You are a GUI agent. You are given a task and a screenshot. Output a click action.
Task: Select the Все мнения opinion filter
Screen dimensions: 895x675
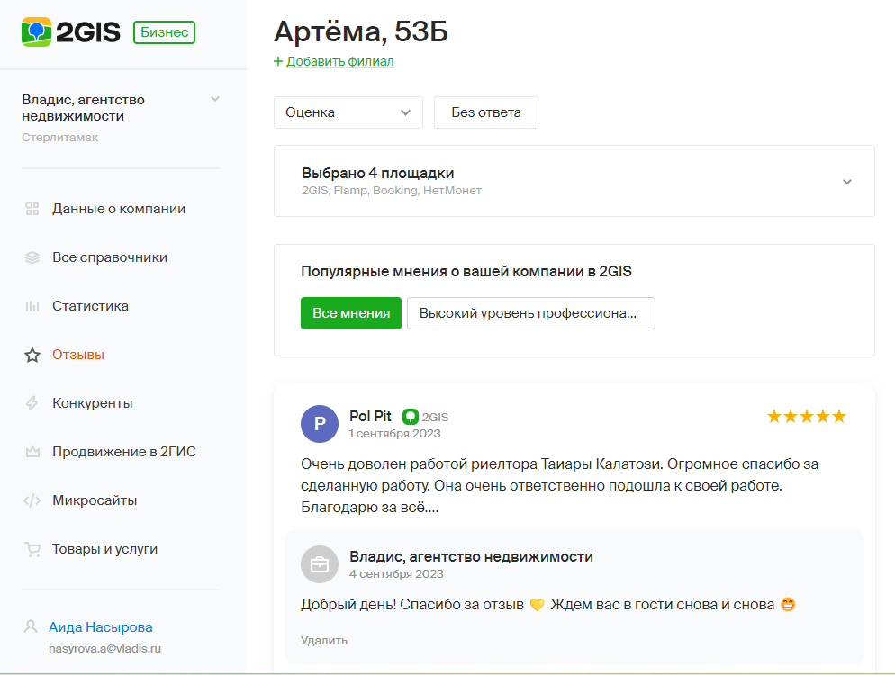[x=351, y=312]
